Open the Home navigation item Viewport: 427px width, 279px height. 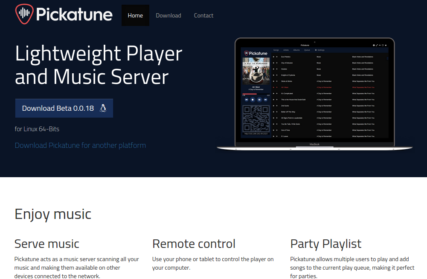(x=135, y=15)
